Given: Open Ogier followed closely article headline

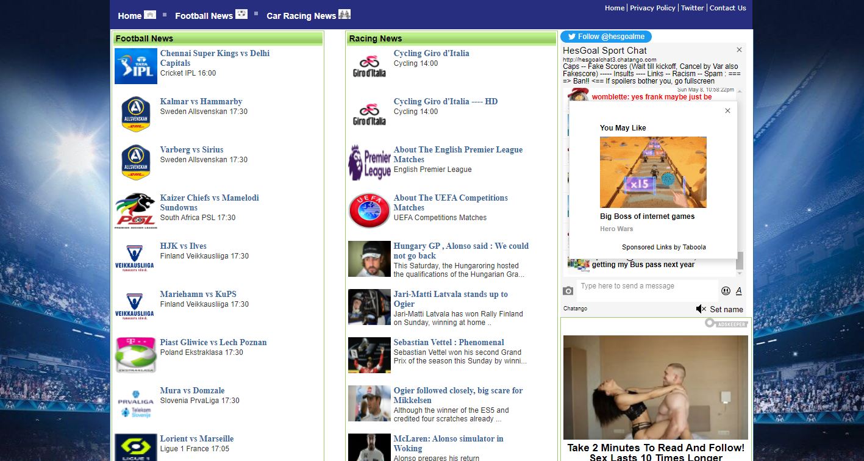Looking at the screenshot, I should pyautogui.click(x=459, y=395).
